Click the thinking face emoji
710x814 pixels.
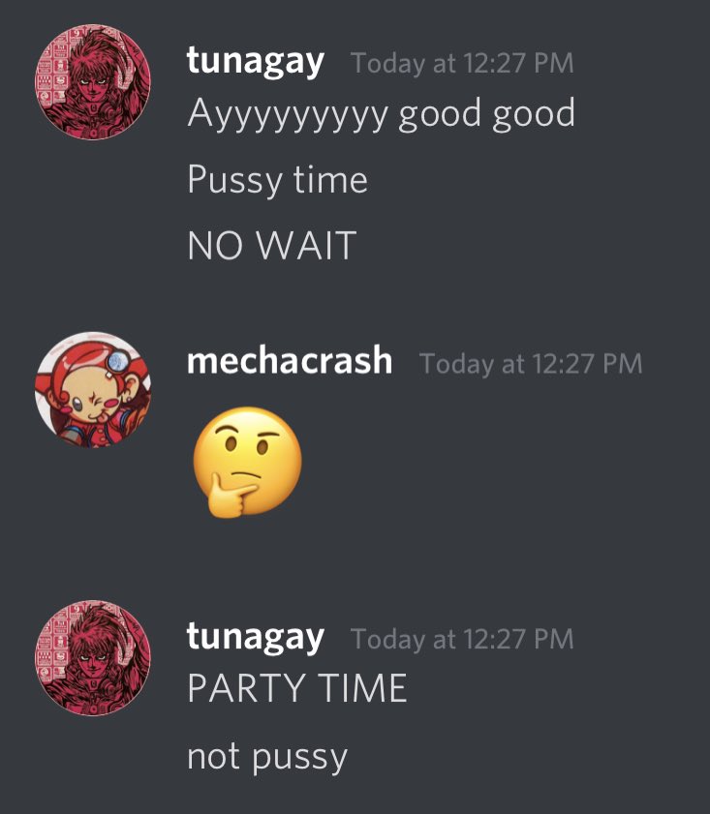[247, 462]
